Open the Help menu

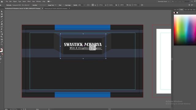click(x=44, y=2)
